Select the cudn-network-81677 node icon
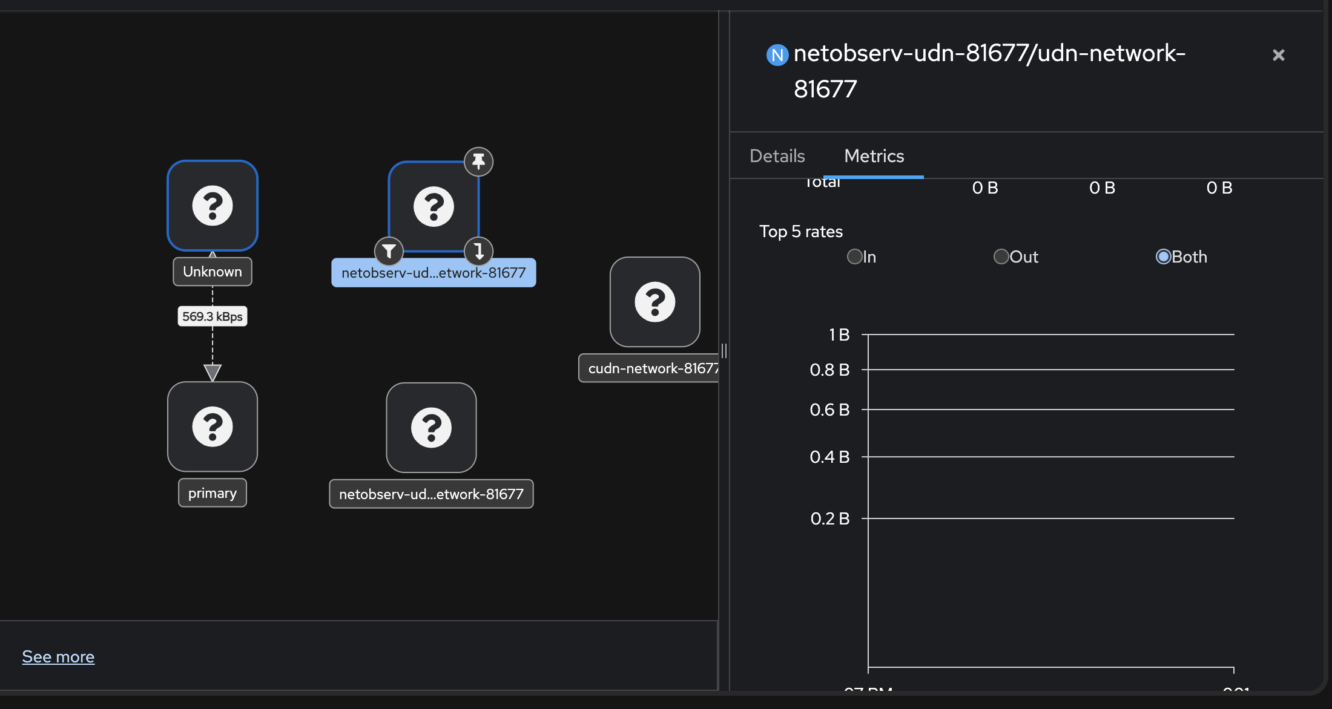 (654, 302)
